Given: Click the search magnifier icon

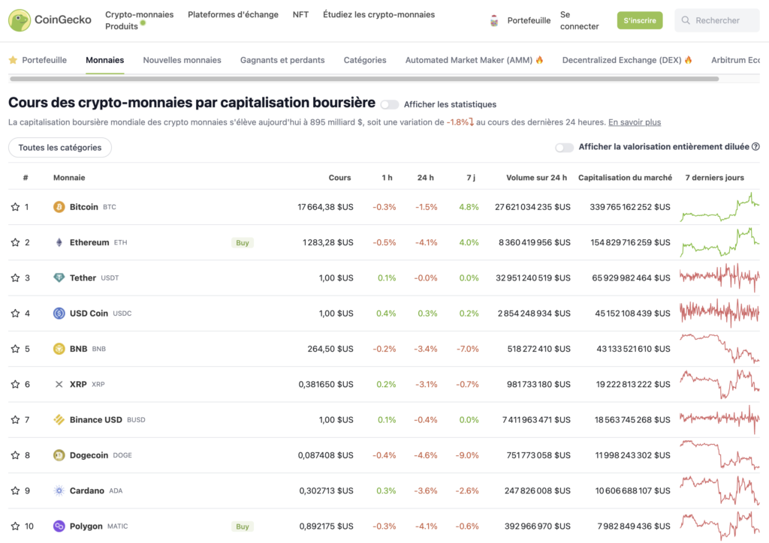Looking at the screenshot, I should [x=686, y=20].
